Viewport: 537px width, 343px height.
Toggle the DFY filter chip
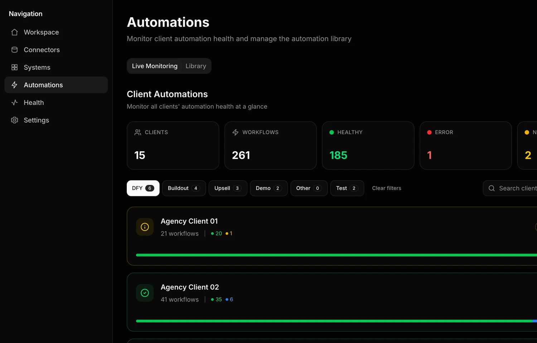(143, 188)
